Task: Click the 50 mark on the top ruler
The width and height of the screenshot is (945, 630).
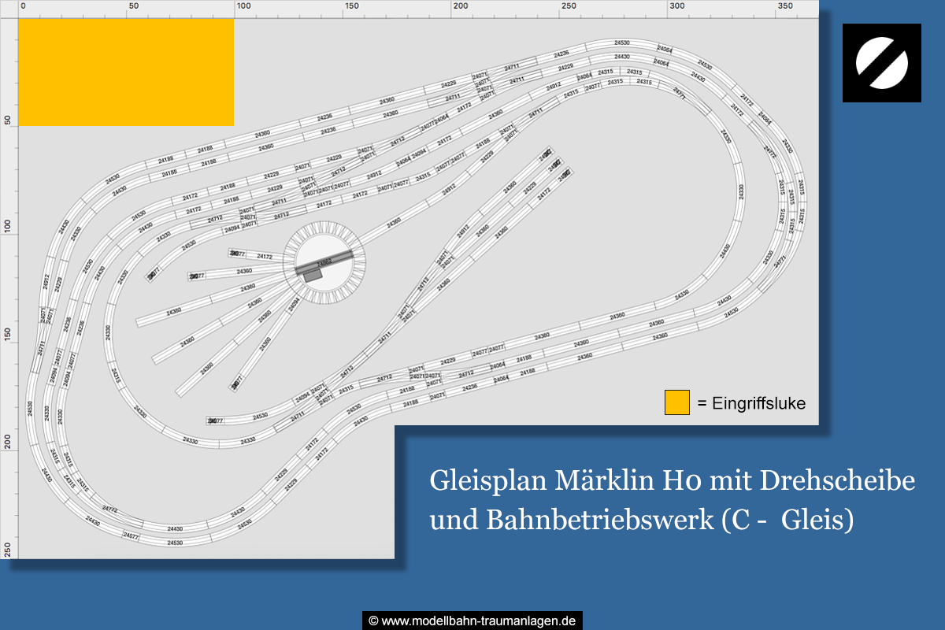Action: [133, 6]
